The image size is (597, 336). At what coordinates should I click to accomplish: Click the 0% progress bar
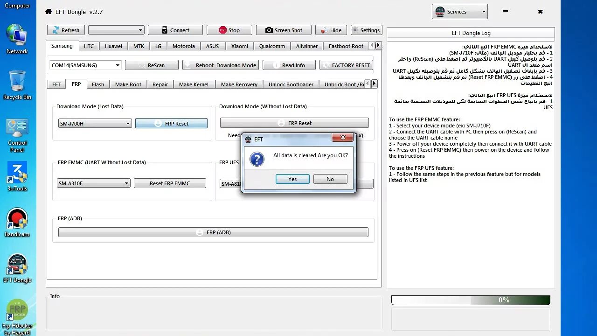tap(471, 300)
